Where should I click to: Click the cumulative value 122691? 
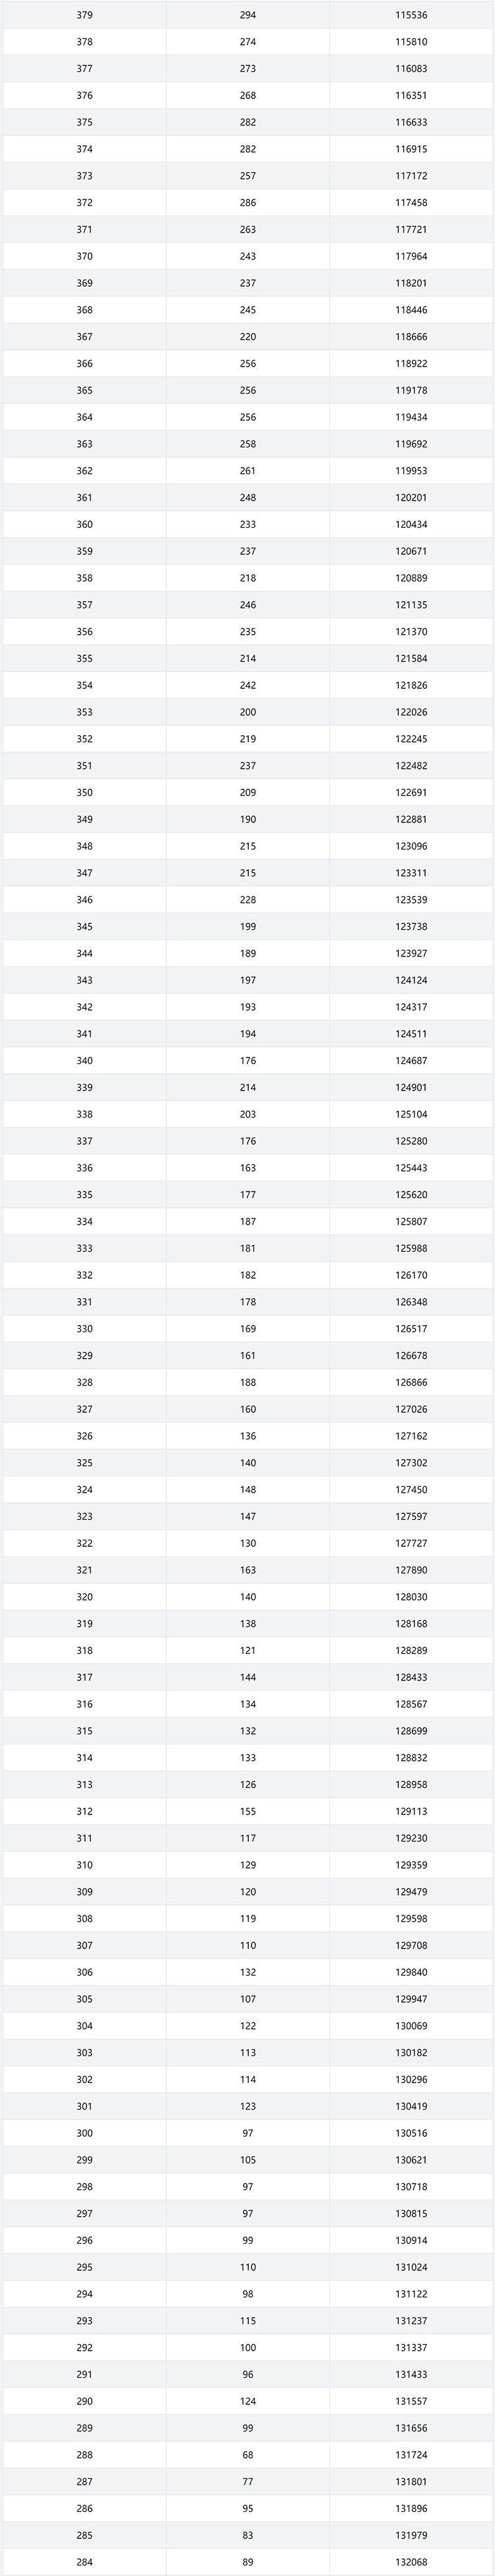(411, 793)
